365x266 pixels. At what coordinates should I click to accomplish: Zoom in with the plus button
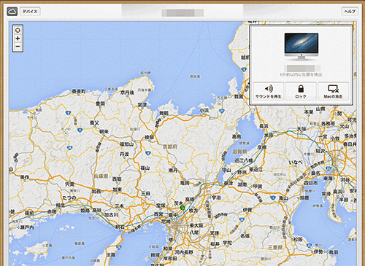tap(18, 39)
